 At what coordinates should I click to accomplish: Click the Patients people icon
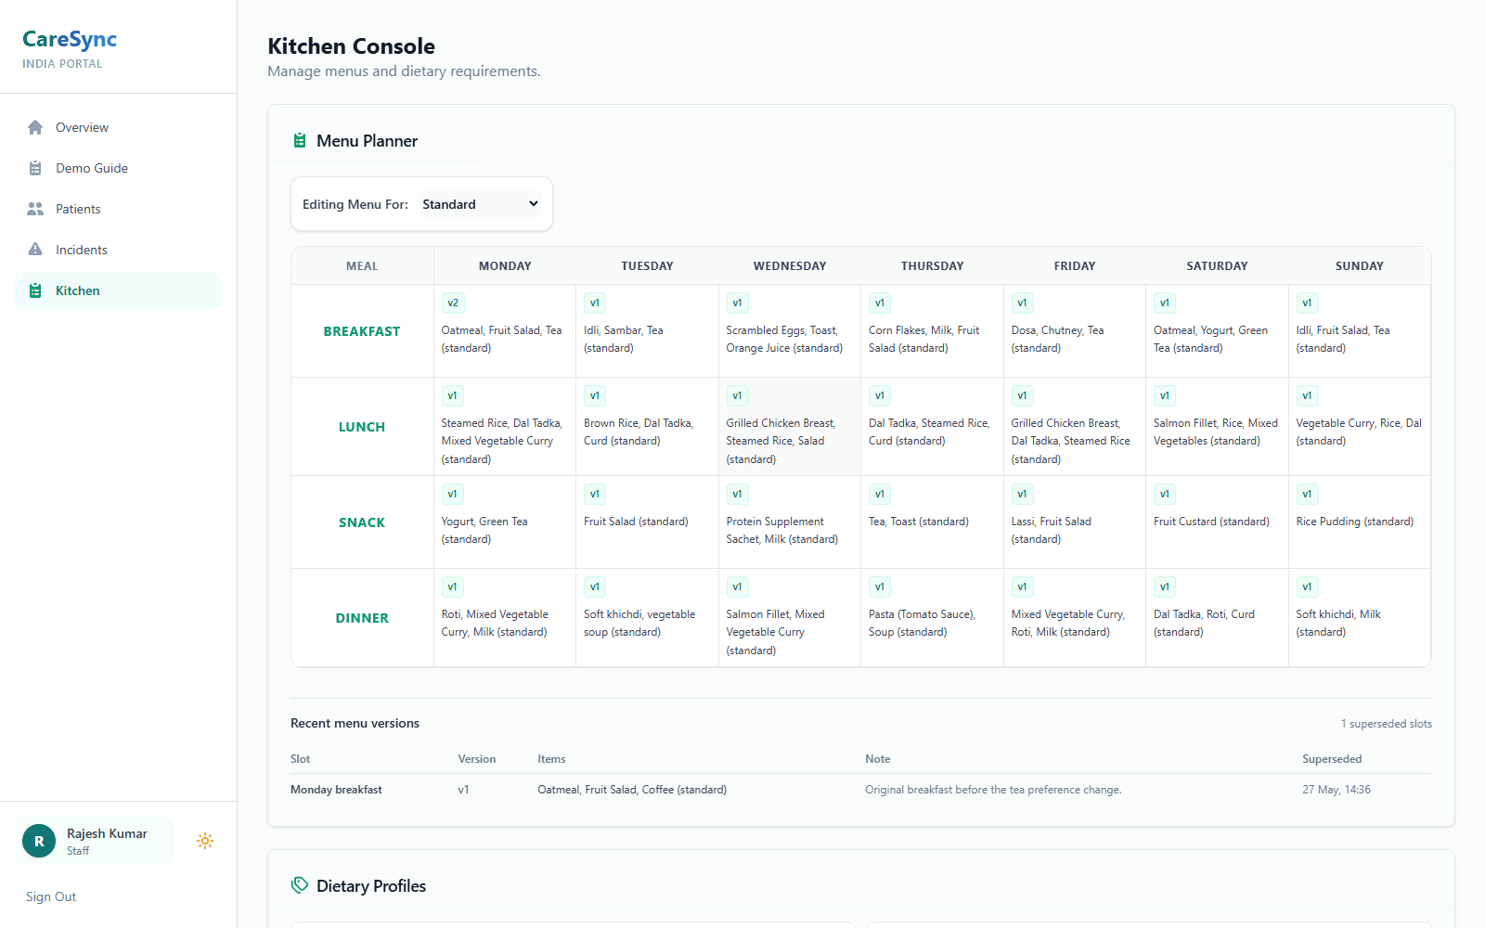click(35, 209)
